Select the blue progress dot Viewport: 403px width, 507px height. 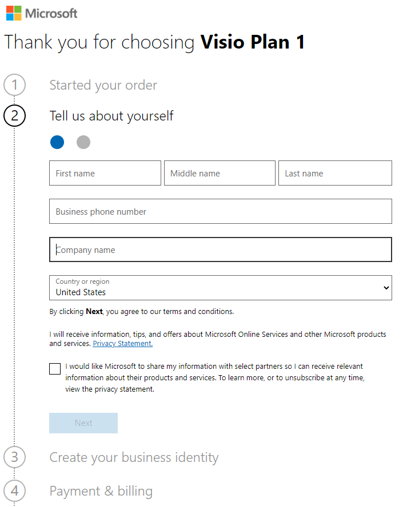(57, 142)
